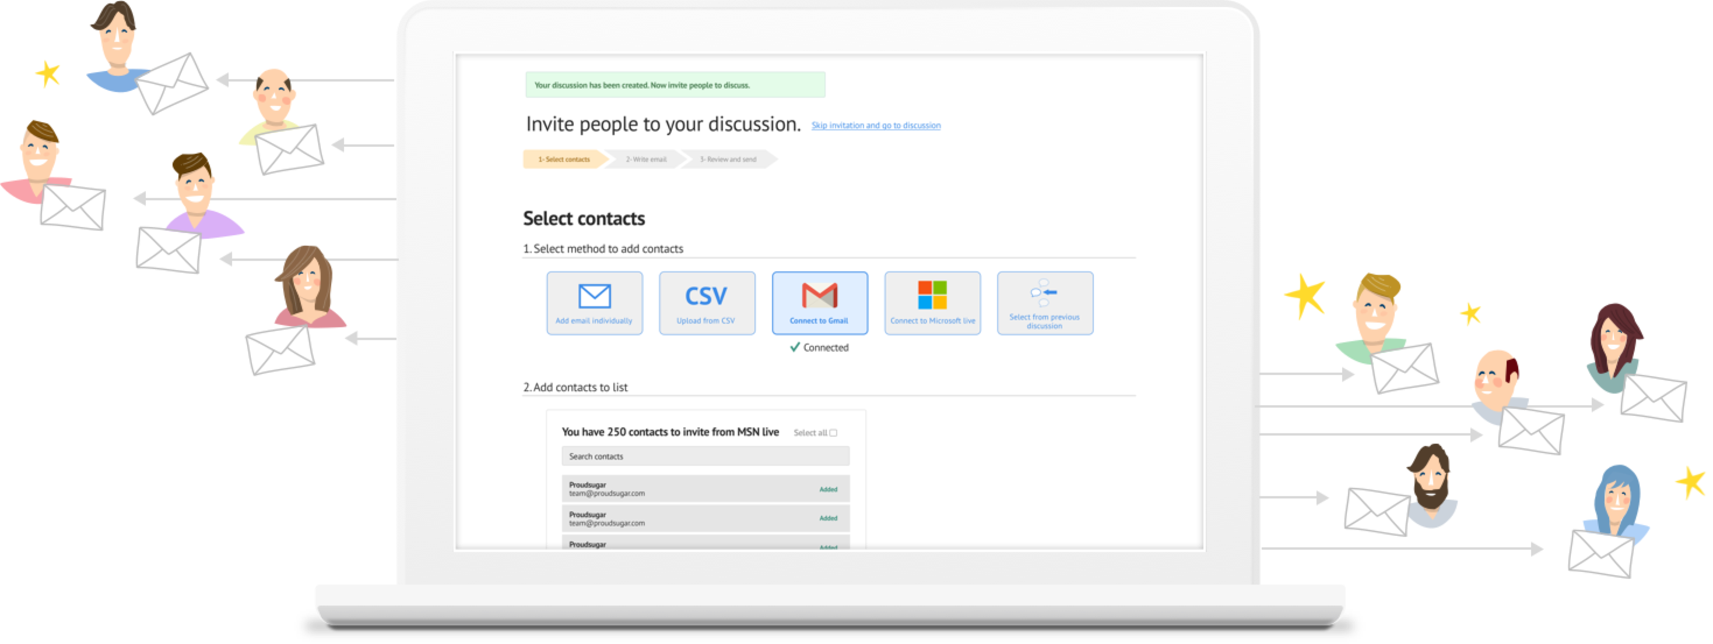The image size is (1713, 644).
Task: Choose Select from previous discussion option
Action: (x=1045, y=303)
